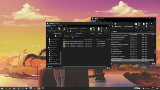Open Chrome from the taskbar
This screenshot has height=90, width=160.
[x=18, y=88]
